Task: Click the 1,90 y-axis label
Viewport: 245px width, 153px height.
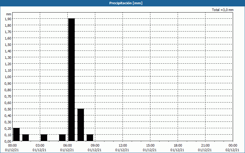Action: (8, 19)
